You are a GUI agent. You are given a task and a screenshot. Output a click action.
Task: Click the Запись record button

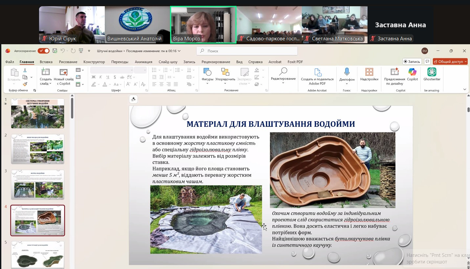(x=412, y=62)
